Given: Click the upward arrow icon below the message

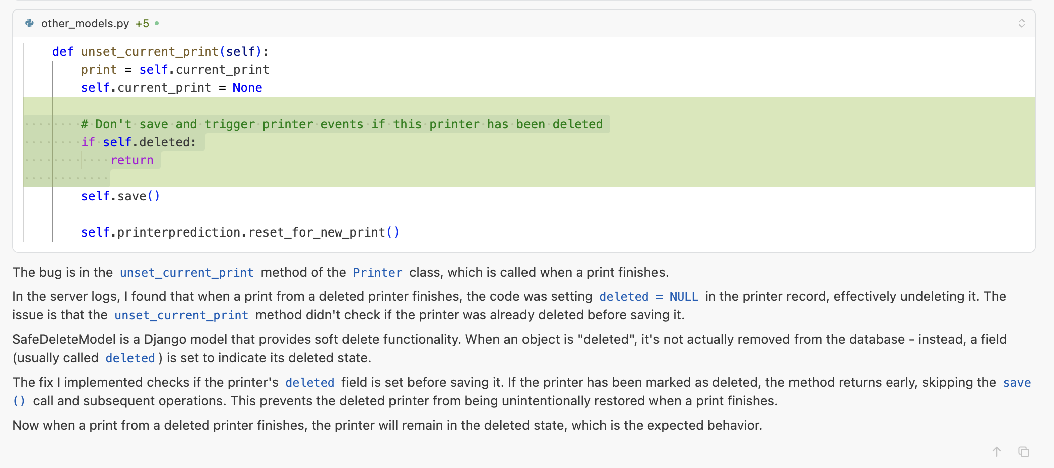Looking at the screenshot, I should pyautogui.click(x=997, y=452).
